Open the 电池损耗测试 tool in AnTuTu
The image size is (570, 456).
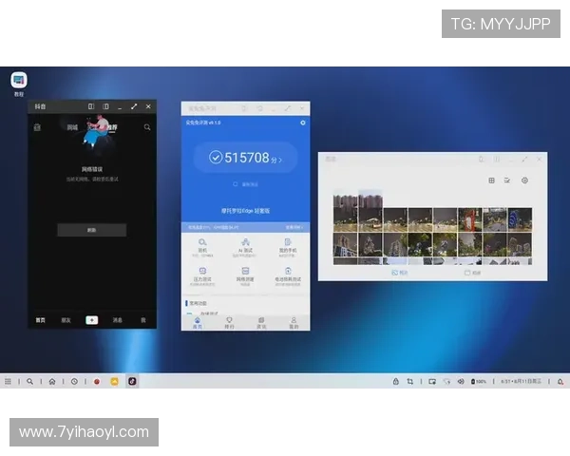288,276
